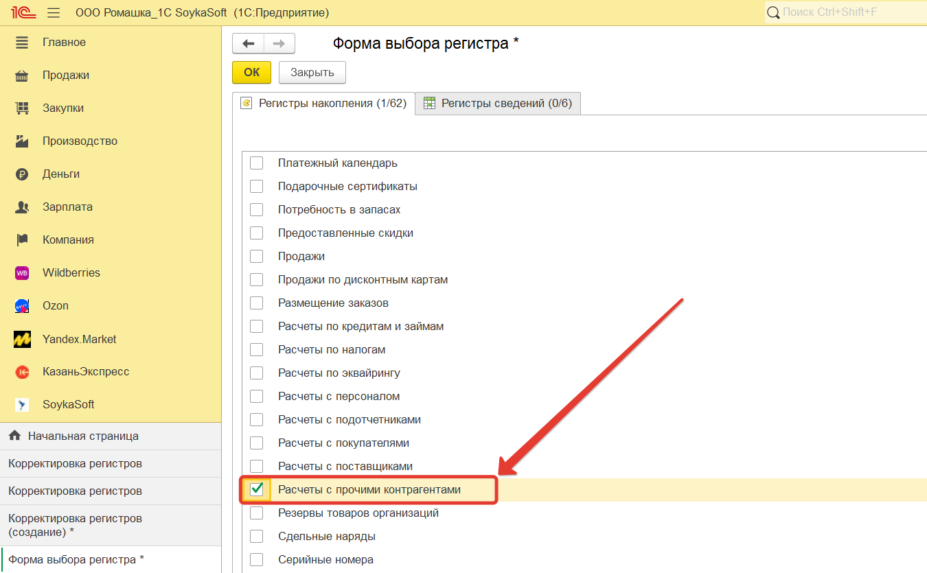Go back with the left arrow
Image resolution: width=927 pixels, height=573 pixels.
(248, 43)
